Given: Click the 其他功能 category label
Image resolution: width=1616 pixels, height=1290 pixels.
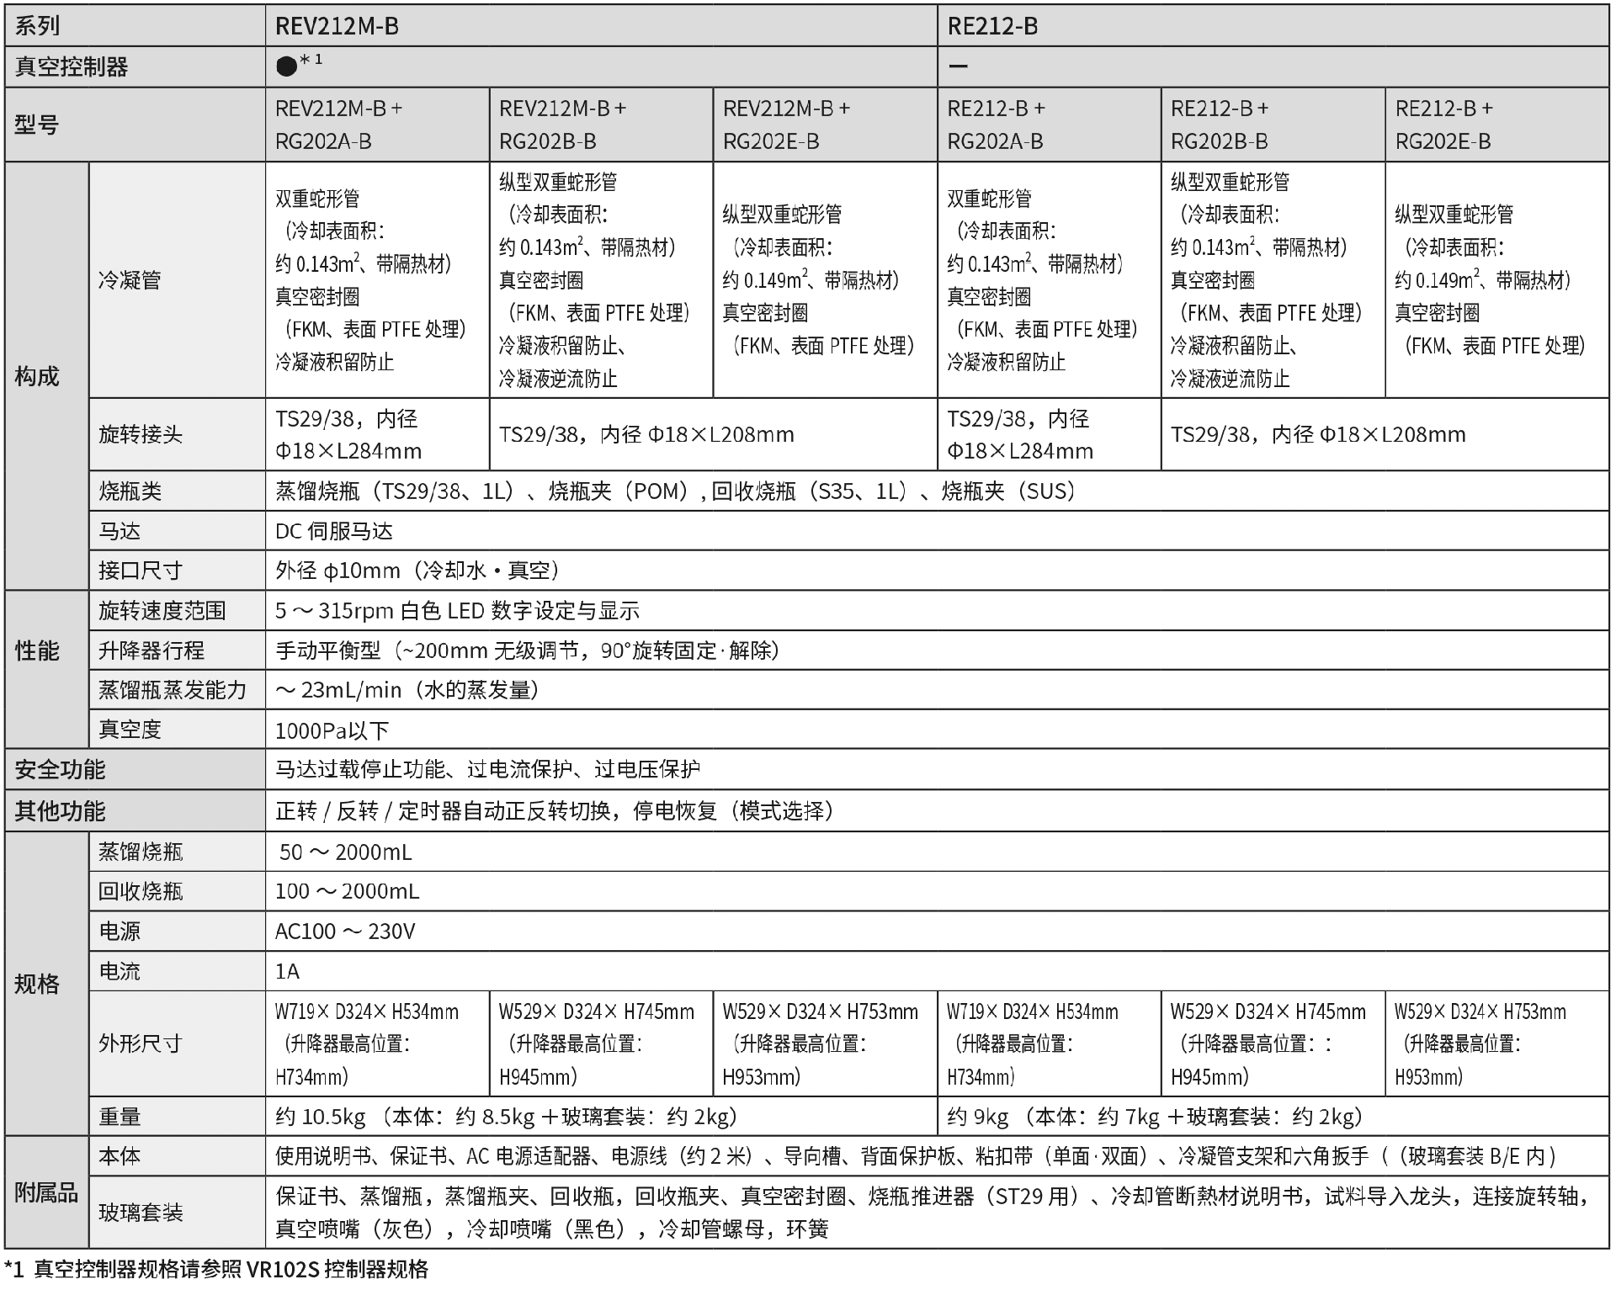Looking at the screenshot, I should coord(60,811).
